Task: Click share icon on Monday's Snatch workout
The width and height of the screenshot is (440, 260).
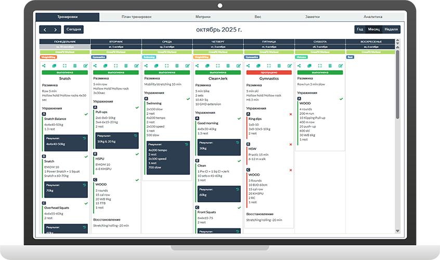Action: pos(45,66)
